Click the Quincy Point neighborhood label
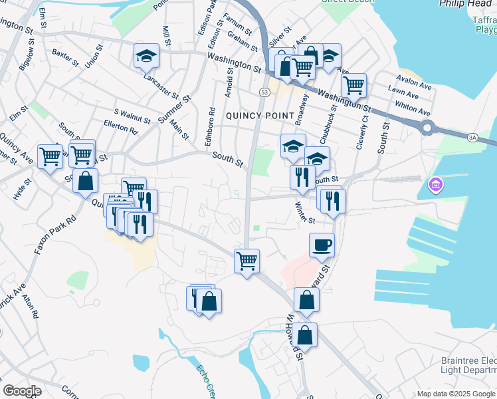The width and height of the screenshot is (497, 399). pos(260,116)
